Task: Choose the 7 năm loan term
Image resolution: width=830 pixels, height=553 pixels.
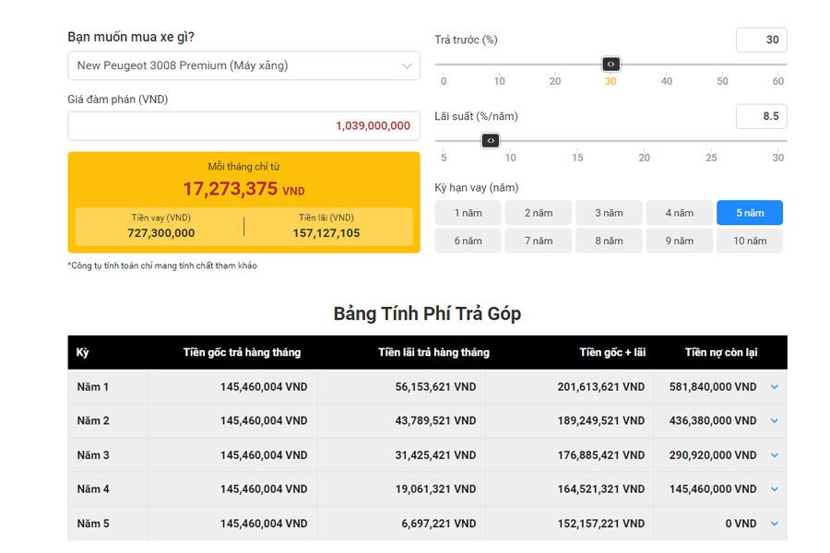Action: click(x=539, y=241)
